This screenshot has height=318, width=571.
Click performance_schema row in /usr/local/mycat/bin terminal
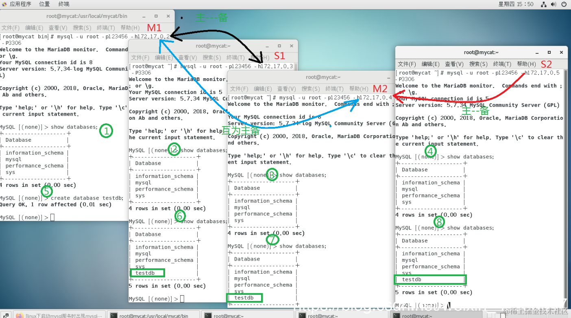point(35,166)
